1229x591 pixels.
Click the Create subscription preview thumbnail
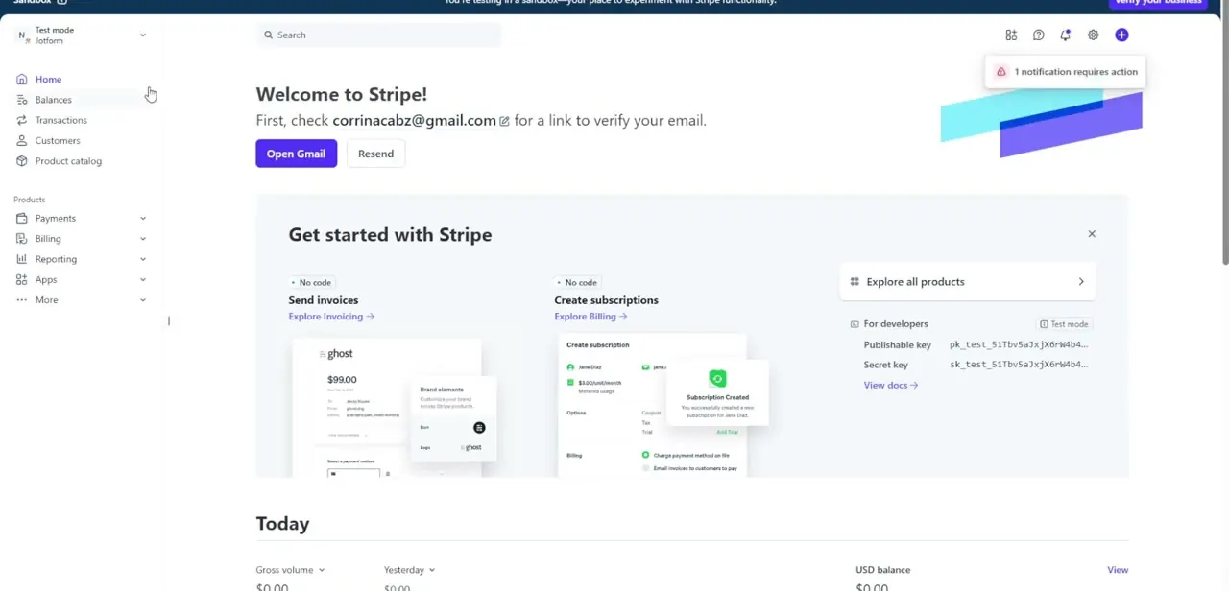[663, 406]
